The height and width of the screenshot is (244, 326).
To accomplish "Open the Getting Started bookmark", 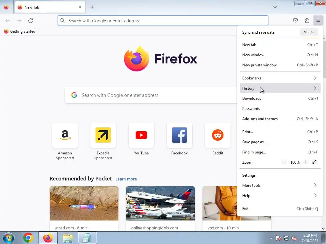I will click(20, 31).
